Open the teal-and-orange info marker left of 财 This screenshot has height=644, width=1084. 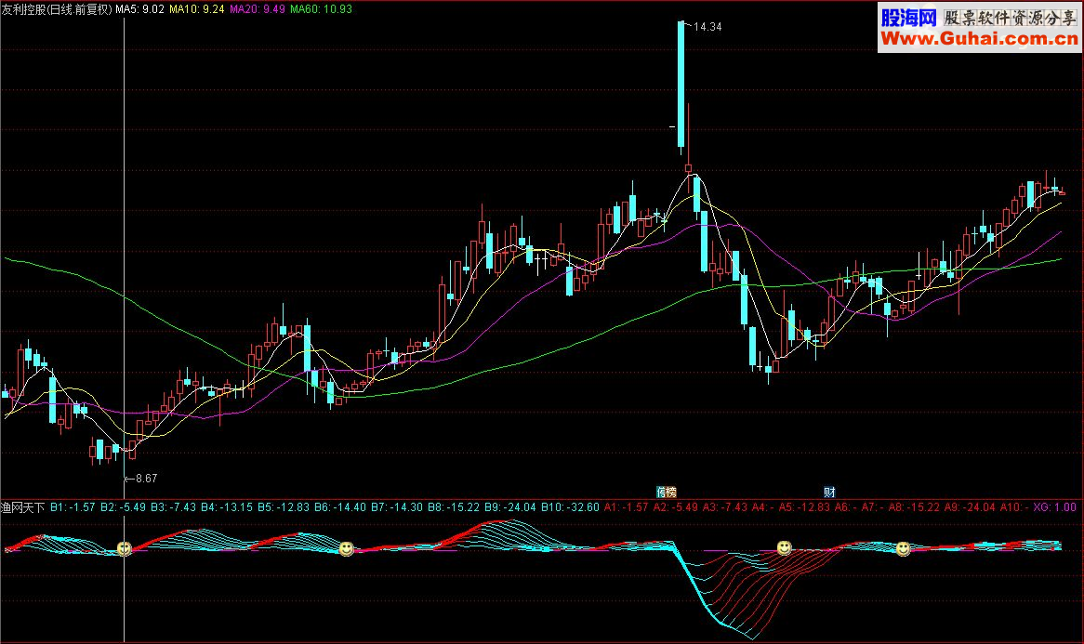point(667,492)
